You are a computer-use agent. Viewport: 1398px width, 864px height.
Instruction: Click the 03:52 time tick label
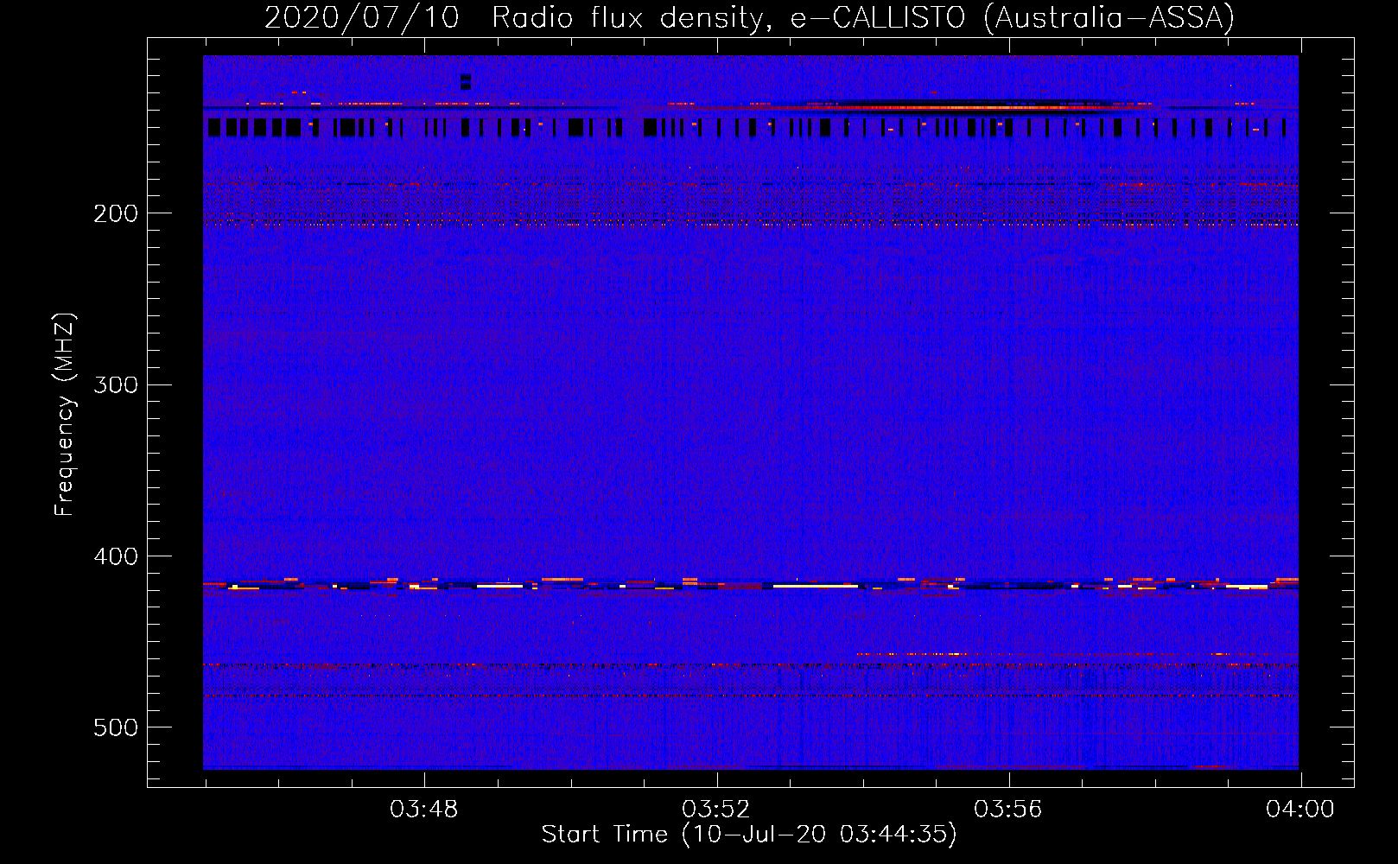(x=715, y=810)
